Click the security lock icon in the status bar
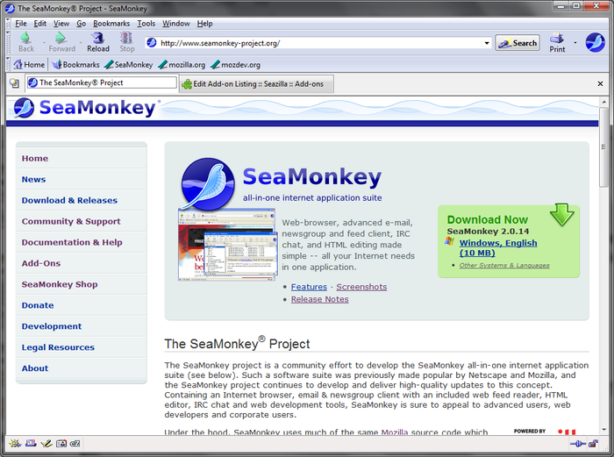The height and width of the screenshot is (457, 614). click(x=593, y=443)
